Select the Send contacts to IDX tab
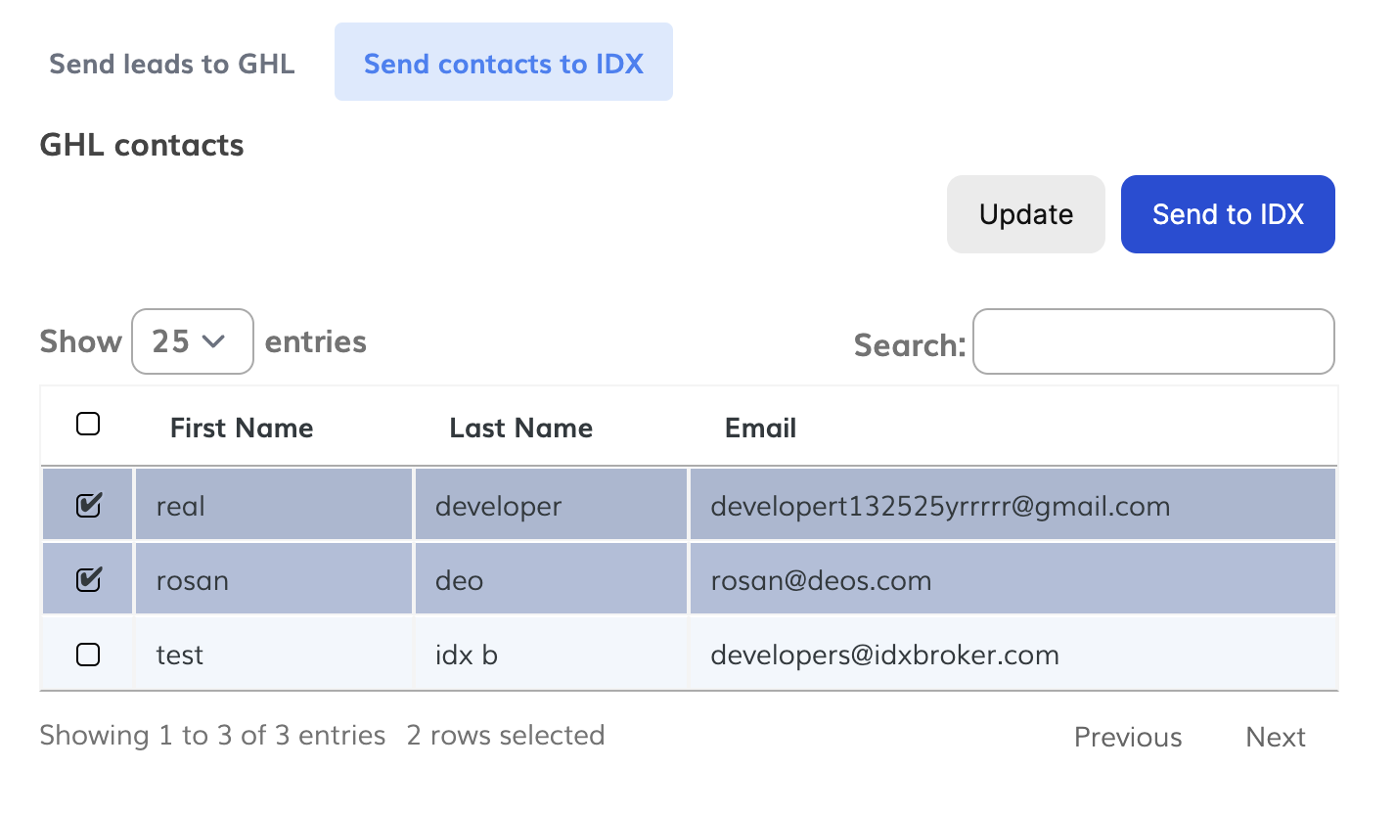 tap(503, 64)
